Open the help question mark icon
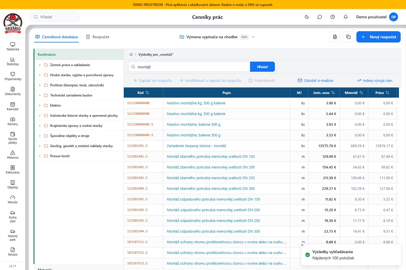 click(333, 17)
